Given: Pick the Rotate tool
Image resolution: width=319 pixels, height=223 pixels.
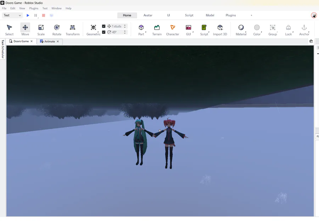Looking at the screenshot, I should point(57,30).
